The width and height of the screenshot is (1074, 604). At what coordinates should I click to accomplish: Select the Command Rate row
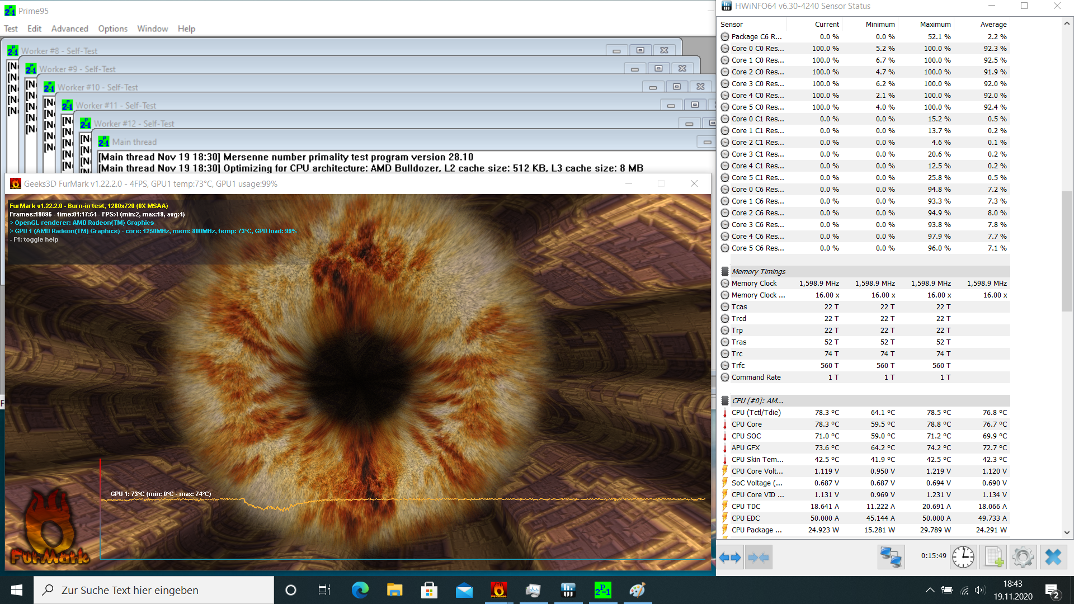pyautogui.click(x=864, y=377)
